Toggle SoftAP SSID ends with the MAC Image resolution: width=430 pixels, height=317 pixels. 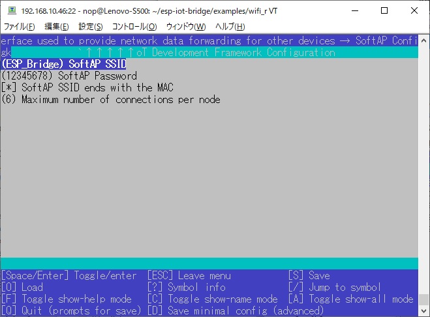pyautogui.click(x=87, y=88)
